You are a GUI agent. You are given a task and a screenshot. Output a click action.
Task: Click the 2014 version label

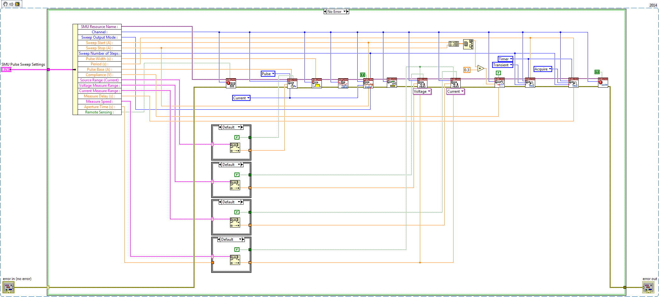[x=653, y=5]
